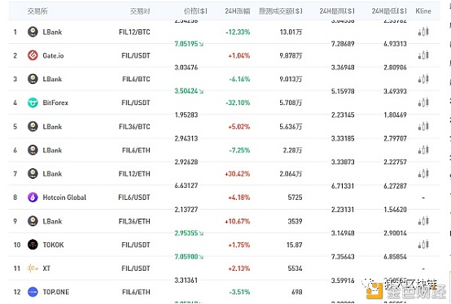Click the 24H low value 1.54620

click(x=395, y=209)
